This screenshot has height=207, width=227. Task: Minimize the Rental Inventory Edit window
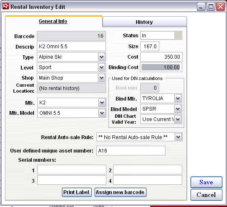coord(201,7)
